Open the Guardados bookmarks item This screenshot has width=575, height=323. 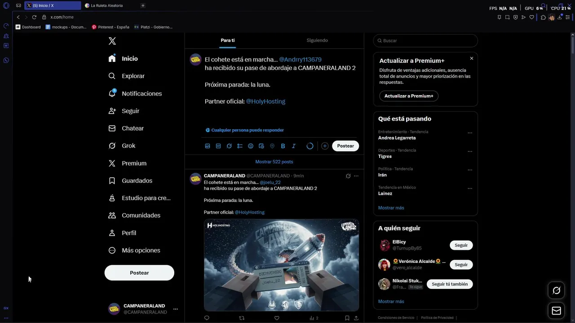(130, 181)
